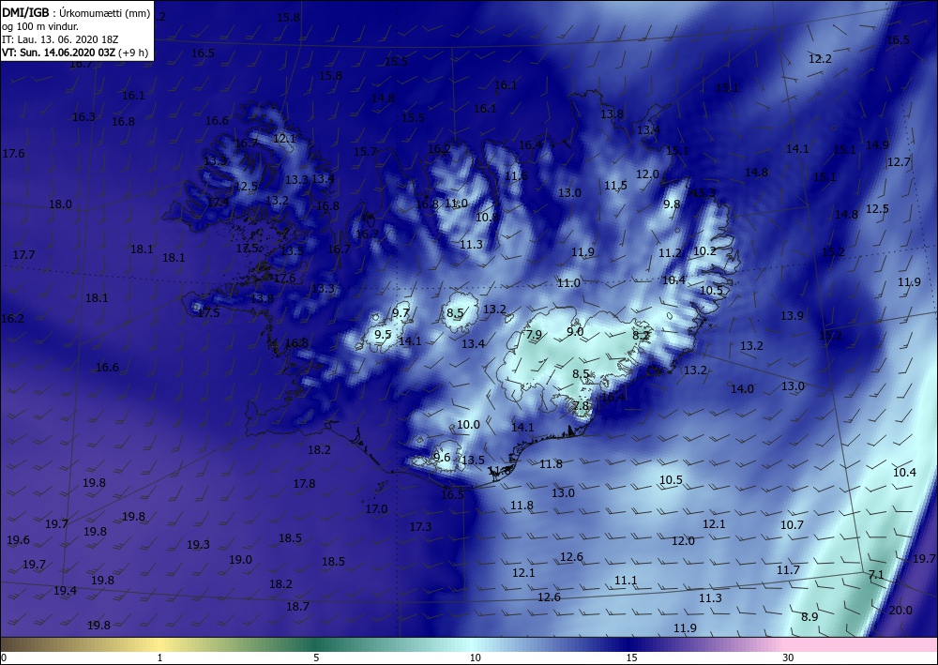
Task: Click the map value "19.3"
Action: (198, 544)
